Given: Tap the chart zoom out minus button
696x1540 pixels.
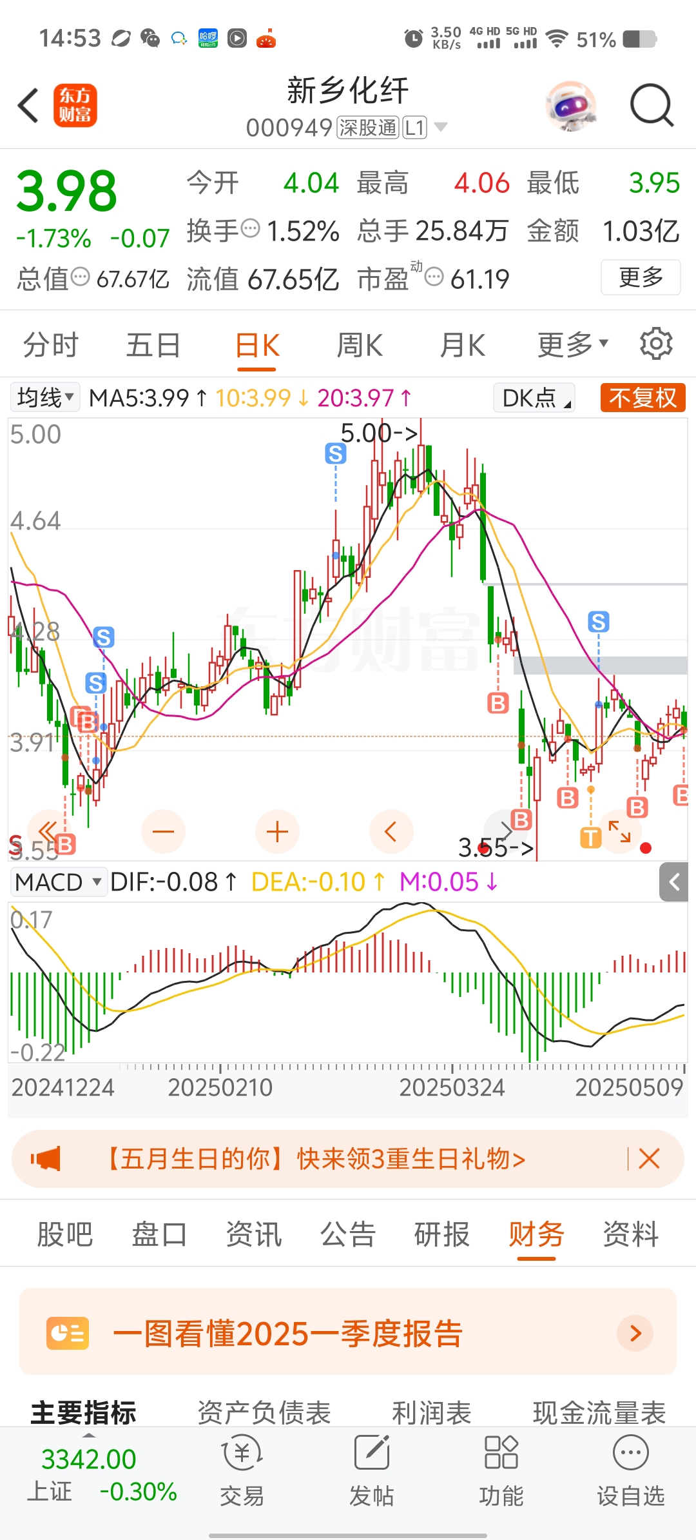Looking at the screenshot, I should [163, 831].
